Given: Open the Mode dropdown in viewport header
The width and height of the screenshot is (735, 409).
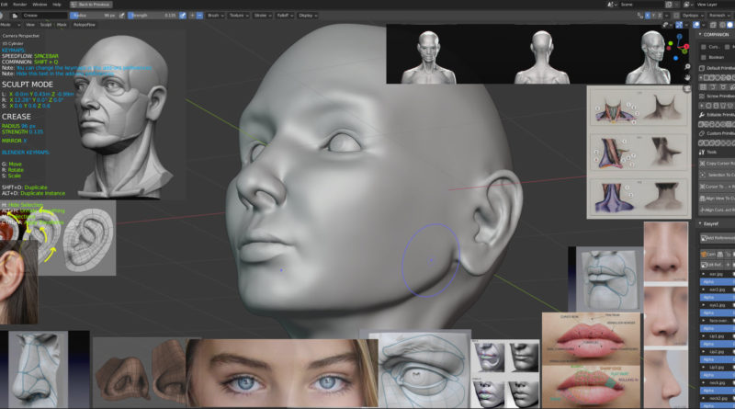Looking at the screenshot, I should click(x=9, y=25).
